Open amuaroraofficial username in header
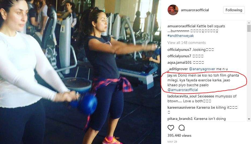Viewport: 251px width, 144px height. [195, 10]
